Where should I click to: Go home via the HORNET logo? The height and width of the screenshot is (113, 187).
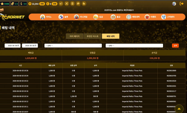(x=12, y=17)
